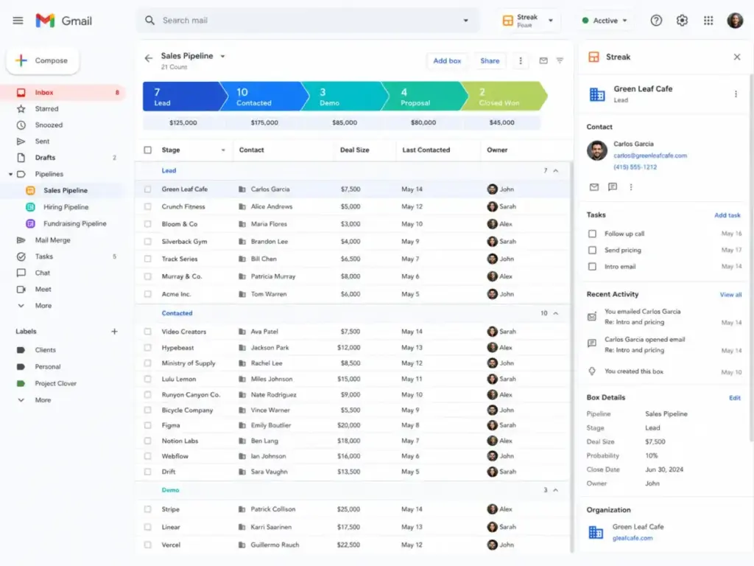Open the Google apps grid icon
754x566 pixels.
click(708, 20)
